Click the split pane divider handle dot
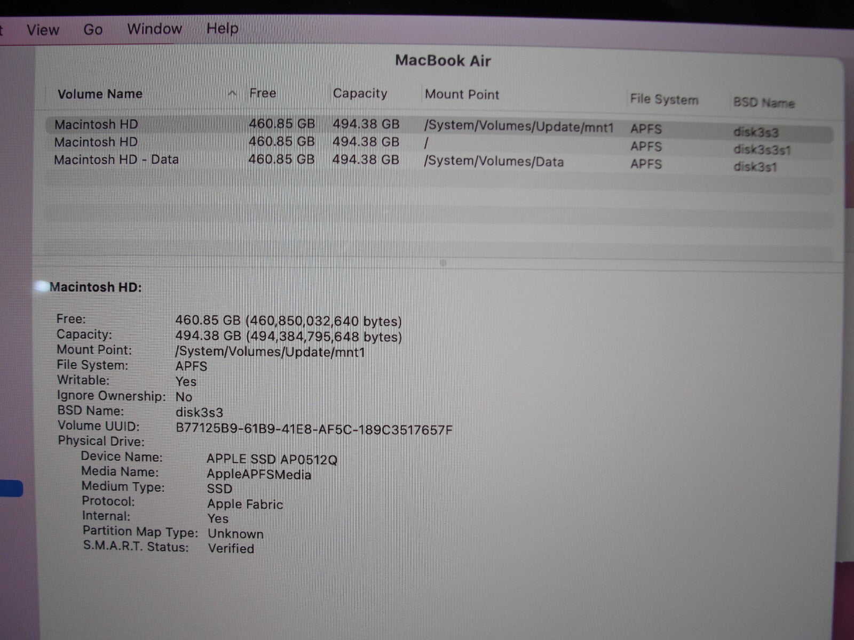Screen dimensions: 854x640 [442, 262]
